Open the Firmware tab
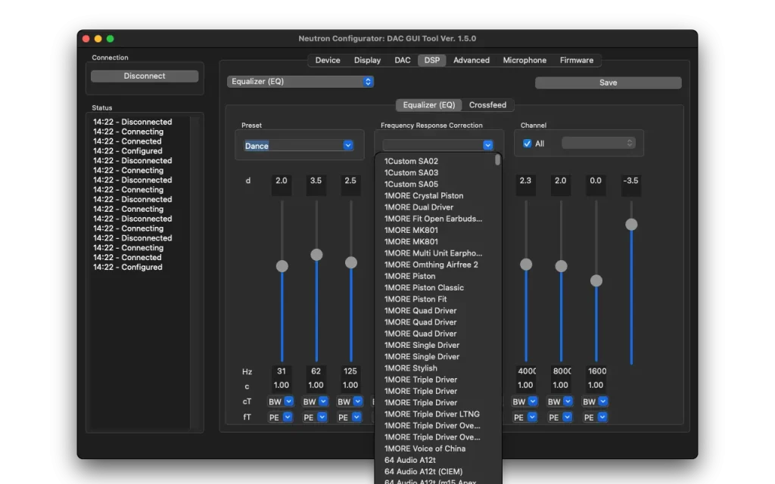 click(577, 60)
